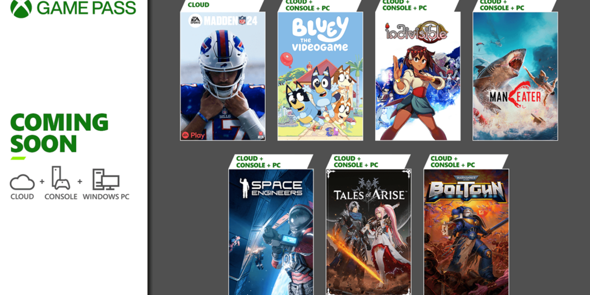
Task: Click the Warhammer Boltgun title logo
Action: pos(467,189)
